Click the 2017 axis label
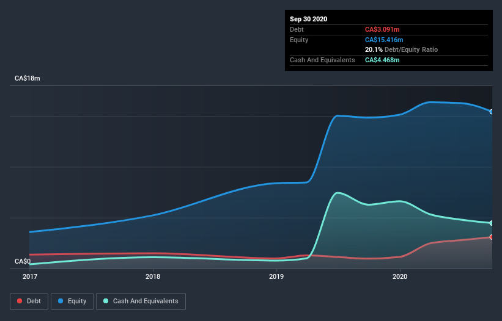Viewport: 502px width, 321px height. [30, 276]
